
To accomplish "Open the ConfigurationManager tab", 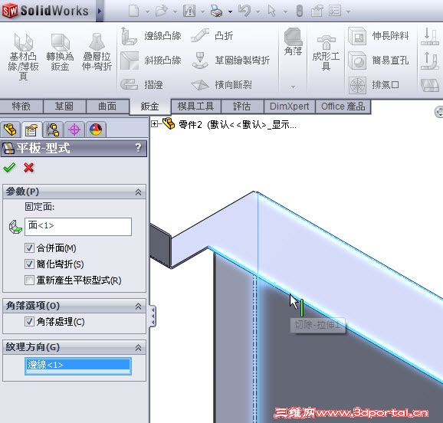I will [x=53, y=130].
